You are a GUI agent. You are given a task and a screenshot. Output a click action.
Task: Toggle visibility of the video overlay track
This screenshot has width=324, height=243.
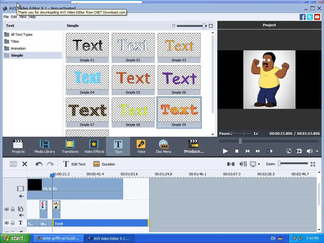[x=7, y=209]
